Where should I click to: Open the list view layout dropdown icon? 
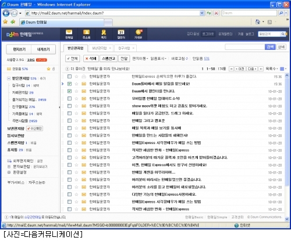click(283, 69)
